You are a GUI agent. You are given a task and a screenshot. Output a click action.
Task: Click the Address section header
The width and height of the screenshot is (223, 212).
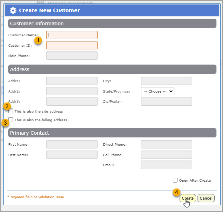coord(112,69)
